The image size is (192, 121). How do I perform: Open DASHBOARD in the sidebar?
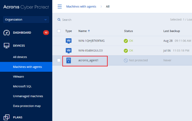pos(22,33)
